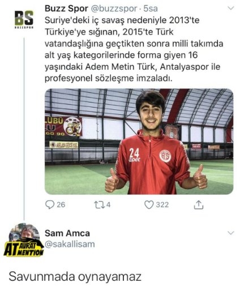Click the 322 likes count

(x=162, y=205)
